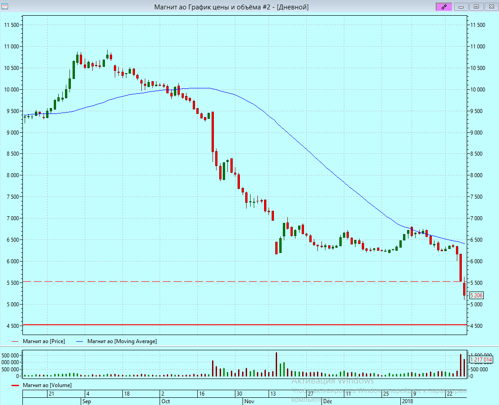Click the tallest volume bar in mid-November
Screen dimensions: 499x405
[x=276, y=365]
